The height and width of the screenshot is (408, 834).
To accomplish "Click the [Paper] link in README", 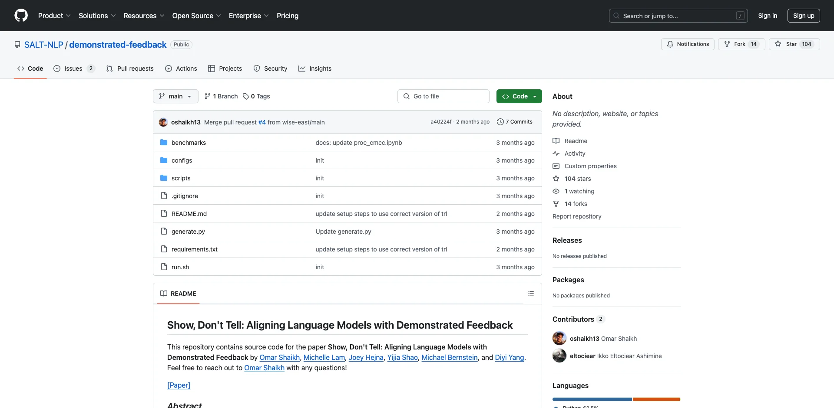I will point(179,385).
